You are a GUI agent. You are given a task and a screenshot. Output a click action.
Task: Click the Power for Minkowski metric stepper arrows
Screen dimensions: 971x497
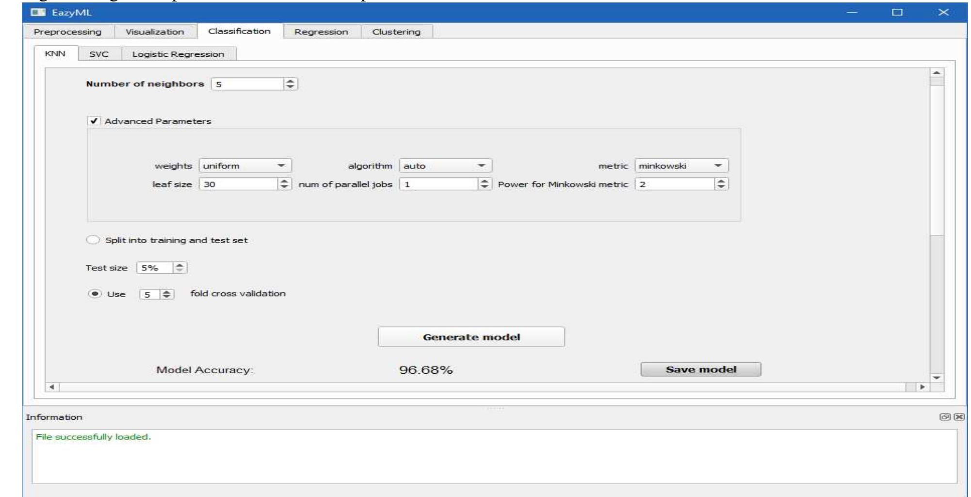[x=721, y=184]
